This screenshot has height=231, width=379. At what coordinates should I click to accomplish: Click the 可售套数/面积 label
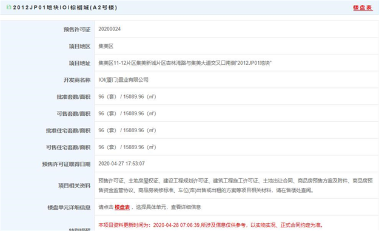(x=73, y=113)
